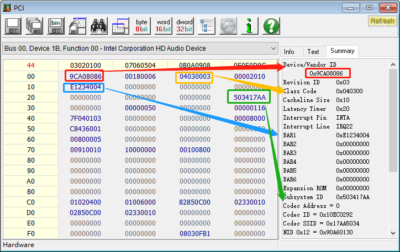
Task: Click column header 07060504
Action: [x=140, y=66]
